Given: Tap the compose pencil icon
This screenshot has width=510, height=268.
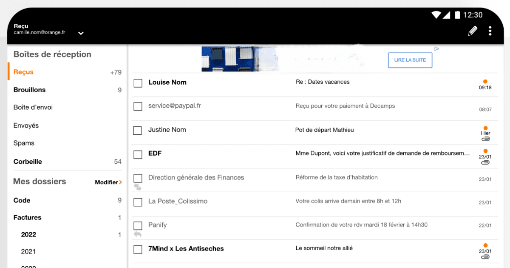Looking at the screenshot, I should point(473,31).
